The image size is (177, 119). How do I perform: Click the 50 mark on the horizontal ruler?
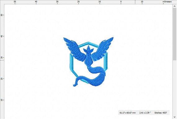click(x=15, y=2)
